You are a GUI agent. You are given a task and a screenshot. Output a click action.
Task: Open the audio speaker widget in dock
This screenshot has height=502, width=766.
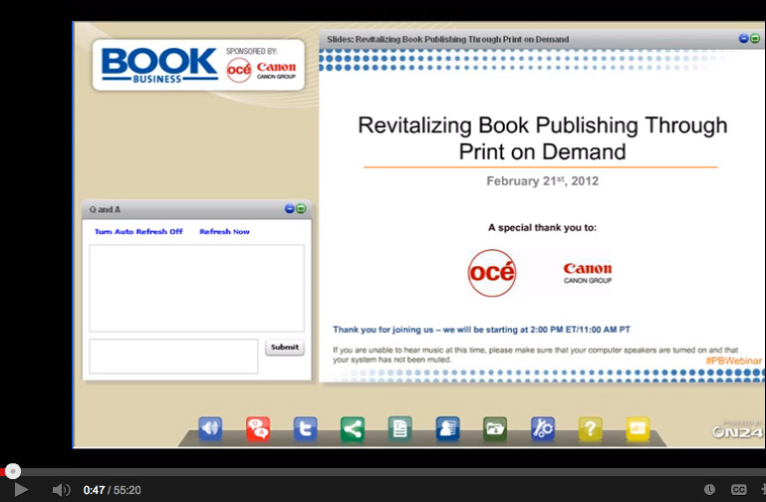click(210, 429)
